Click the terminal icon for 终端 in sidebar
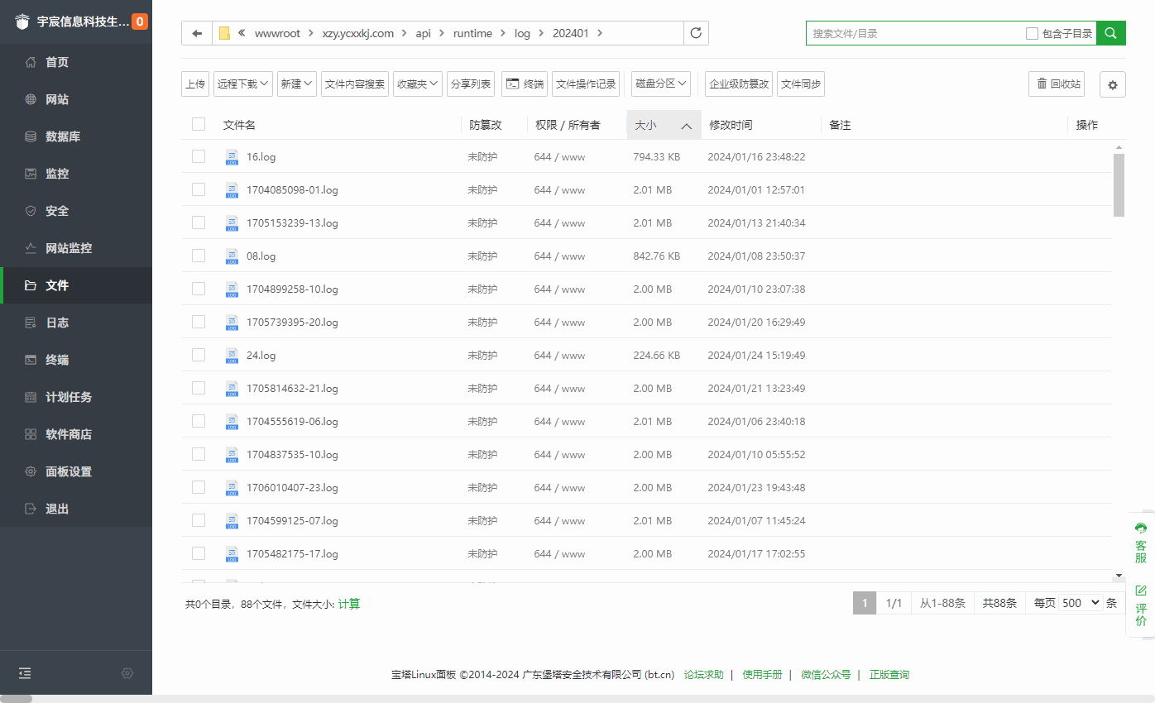The image size is (1155, 703). 31,360
